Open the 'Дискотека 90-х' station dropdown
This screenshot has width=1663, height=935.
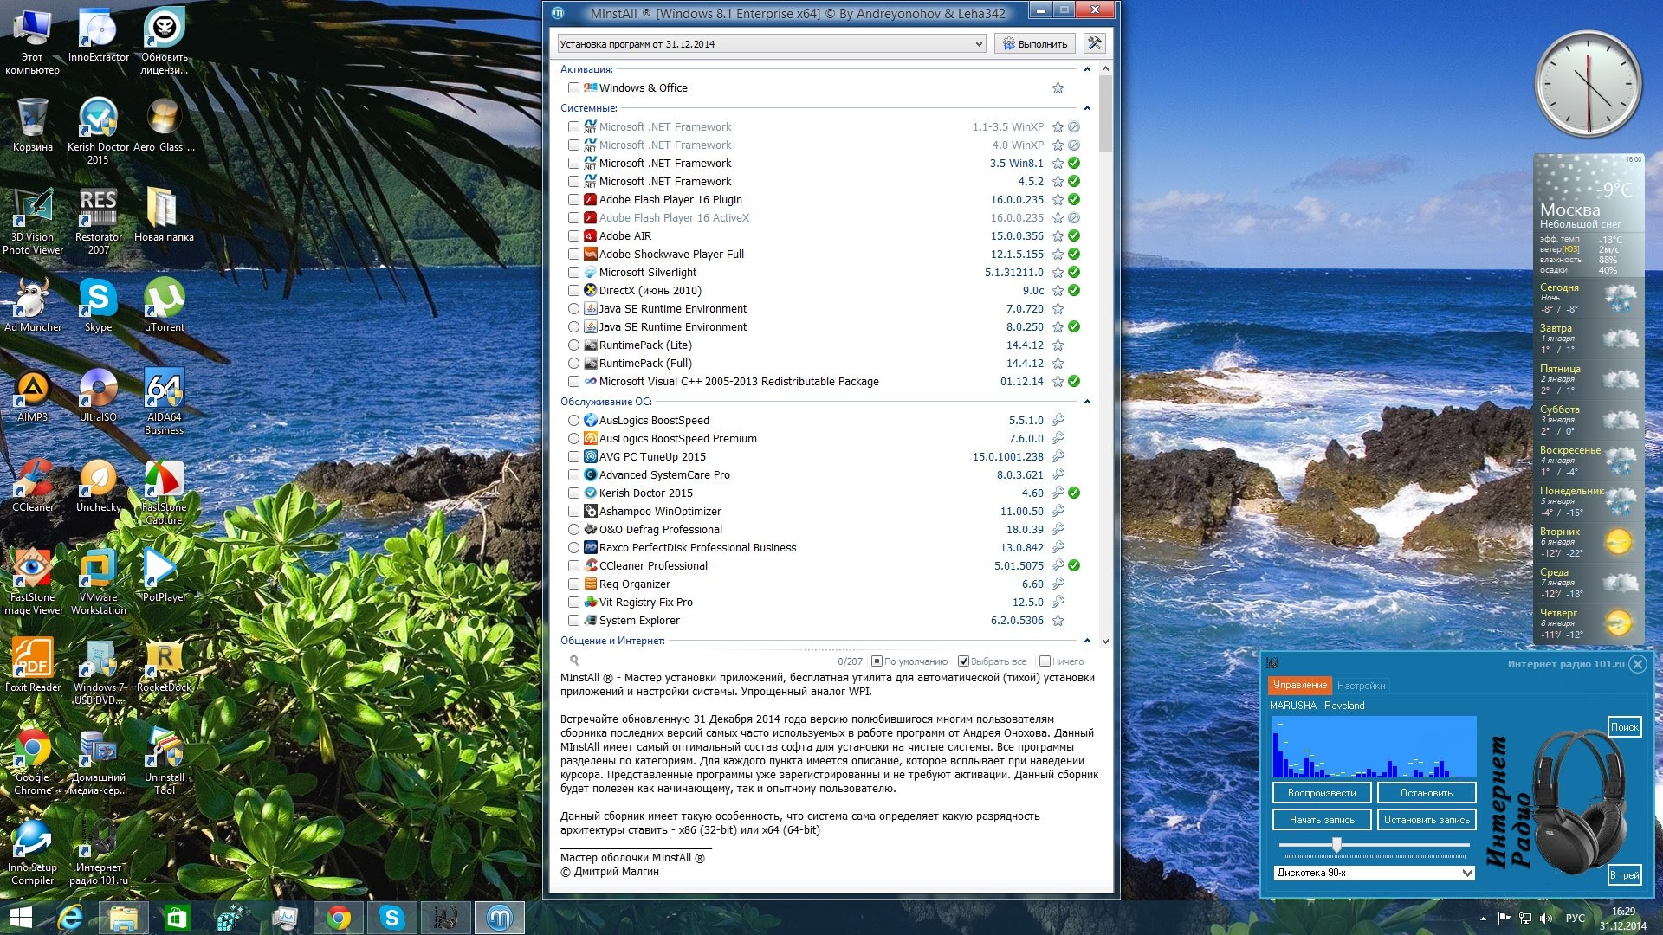(x=1374, y=873)
